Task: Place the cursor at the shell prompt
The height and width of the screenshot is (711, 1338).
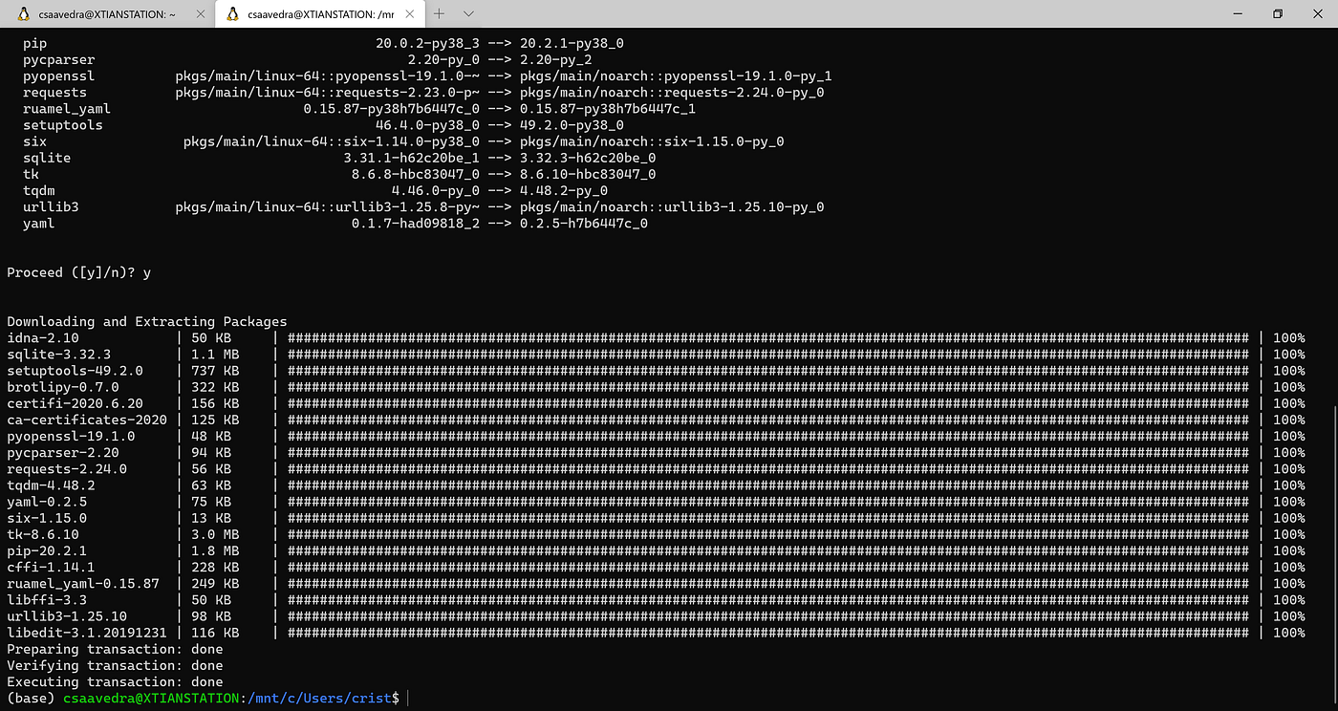Action: (406, 698)
